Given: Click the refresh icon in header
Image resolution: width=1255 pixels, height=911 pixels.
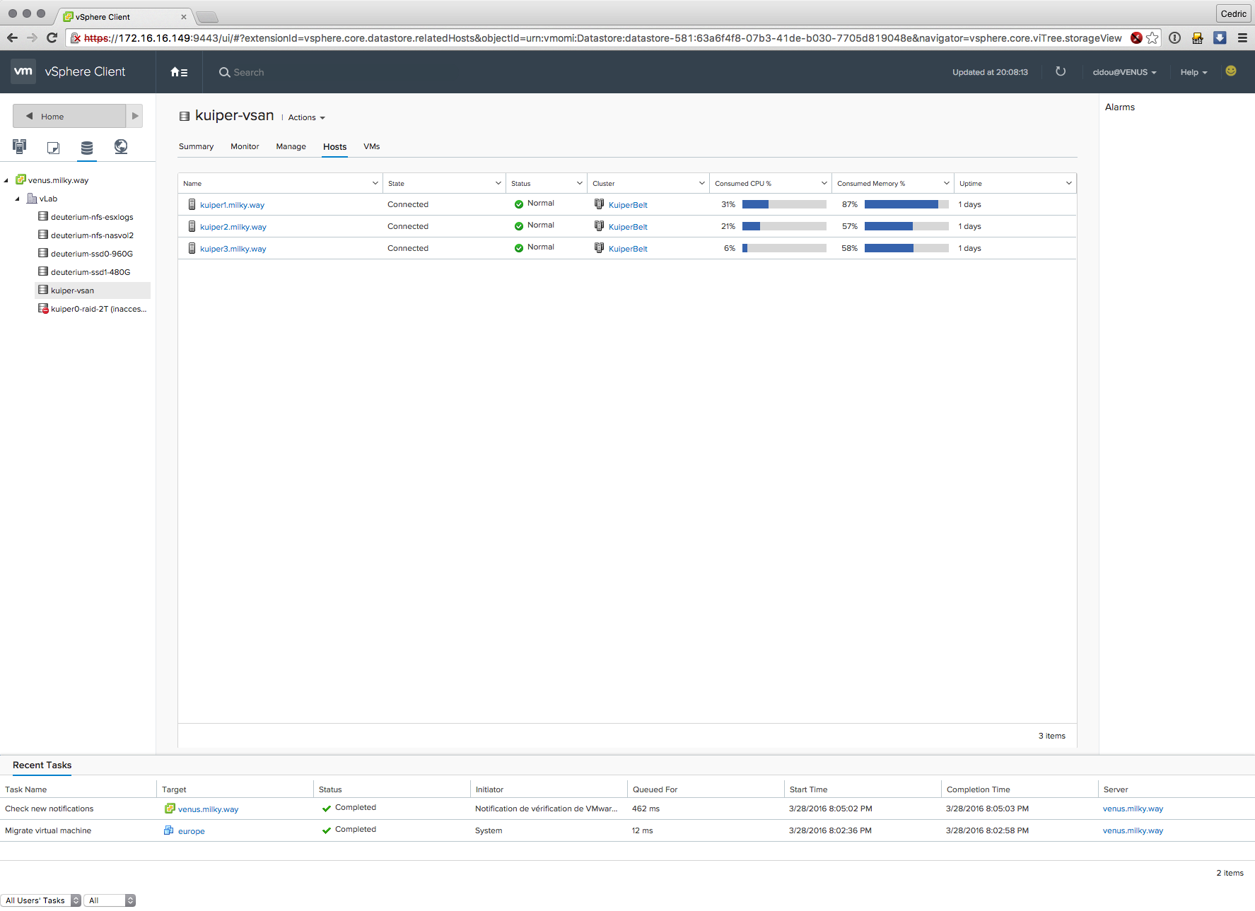Looking at the screenshot, I should coord(1060,71).
